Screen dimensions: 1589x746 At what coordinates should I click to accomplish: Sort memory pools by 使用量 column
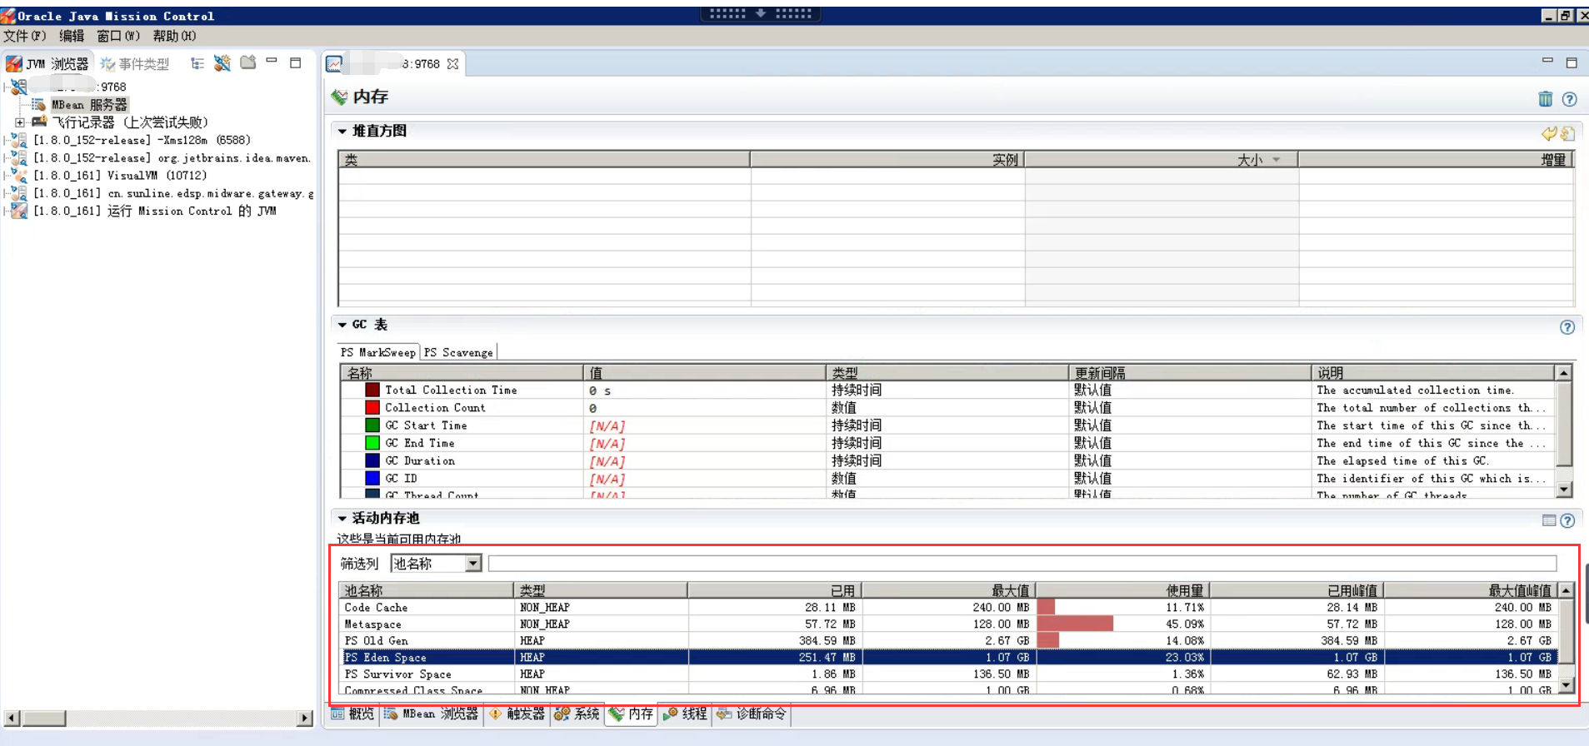point(1123,590)
